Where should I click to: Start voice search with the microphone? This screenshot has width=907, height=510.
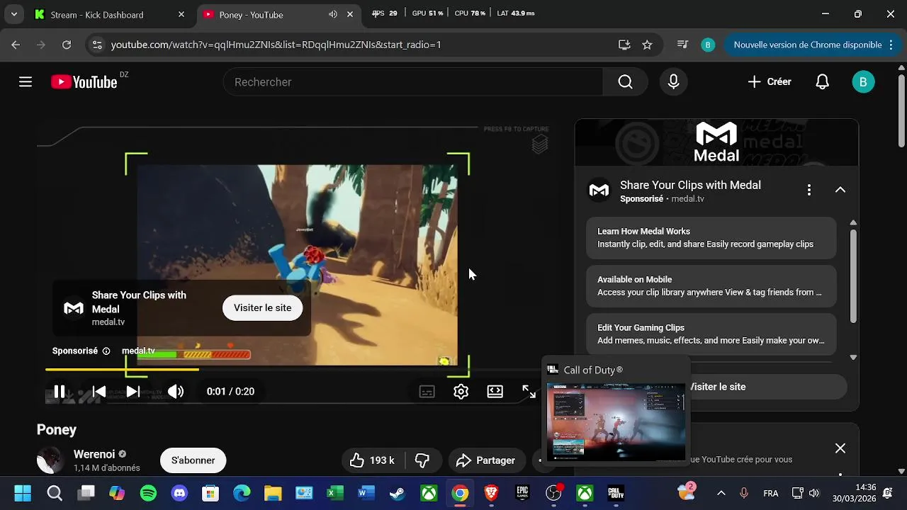(673, 82)
